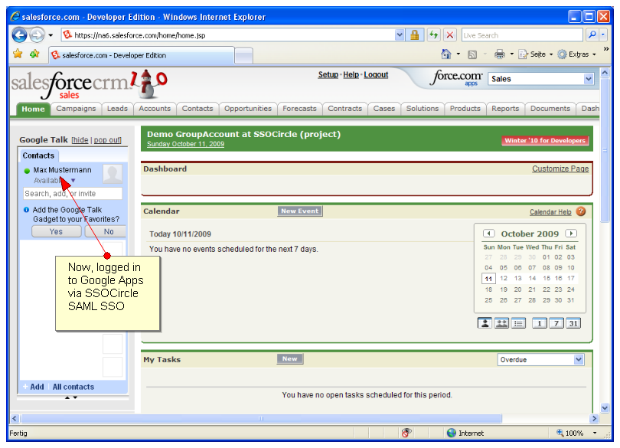Viewport: 620px width, 448px height.
Task: Select the Contacts navigation tab
Action: click(197, 109)
